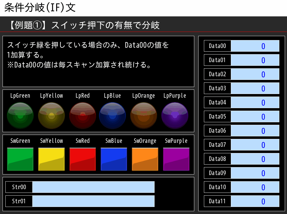
Task: Toggle the SwYellow switch
Action: coord(51,159)
